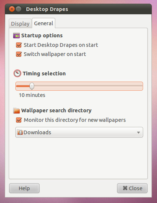Switch to the Display tab
Image resolution: width=157 pixels, height=203 pixels.
tap(20, 23)
